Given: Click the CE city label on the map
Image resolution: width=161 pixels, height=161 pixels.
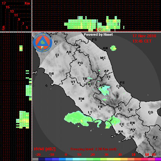Looking at the screenshot, I should coord(122,124).
